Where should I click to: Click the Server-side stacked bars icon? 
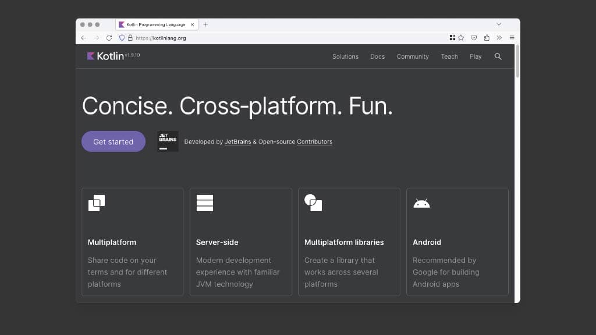tap(205, 203)
